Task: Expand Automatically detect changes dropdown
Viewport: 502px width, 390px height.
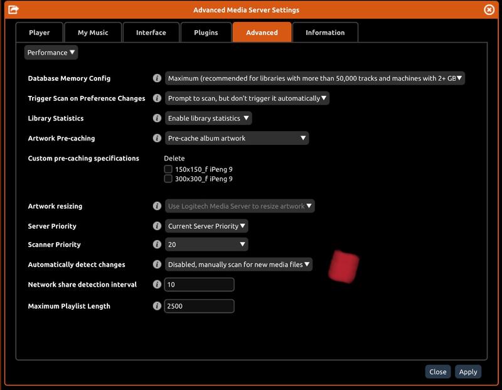Action: 238,265
